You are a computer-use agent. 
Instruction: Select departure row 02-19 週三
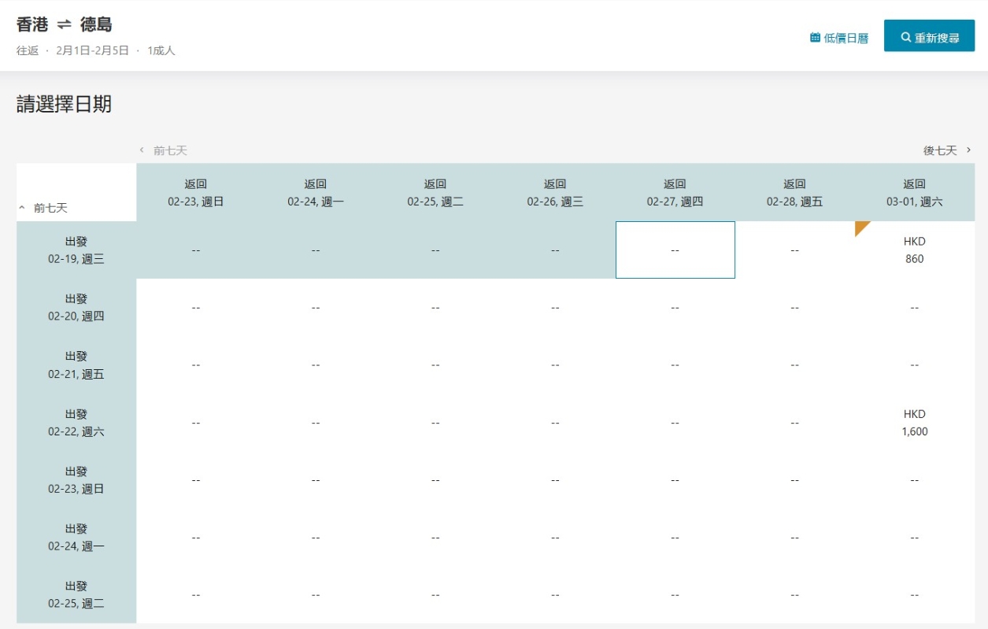click(x=76, y=250)
